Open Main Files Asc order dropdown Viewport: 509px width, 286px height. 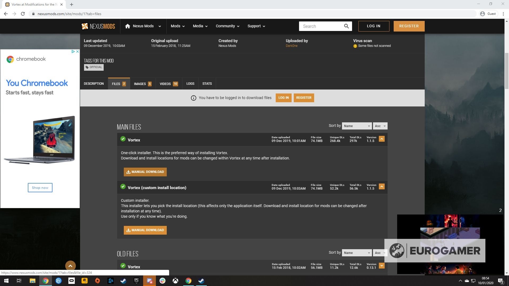click(380, 126)
